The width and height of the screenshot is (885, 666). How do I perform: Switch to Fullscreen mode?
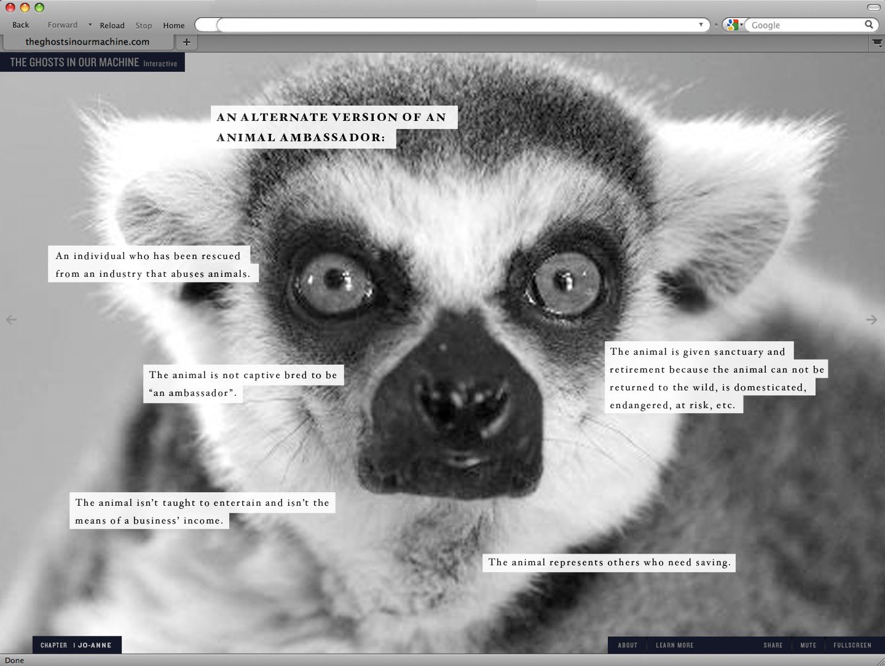click(x=852, y=645)
